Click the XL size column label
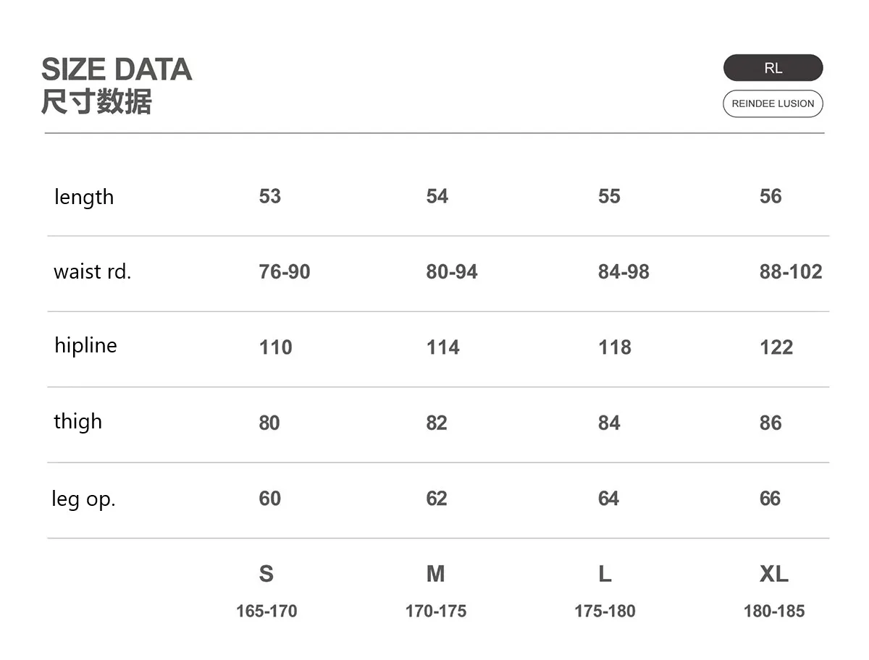The width and height of the screenshot is (869, 660). pyautogui.click(x=773, y=574)
